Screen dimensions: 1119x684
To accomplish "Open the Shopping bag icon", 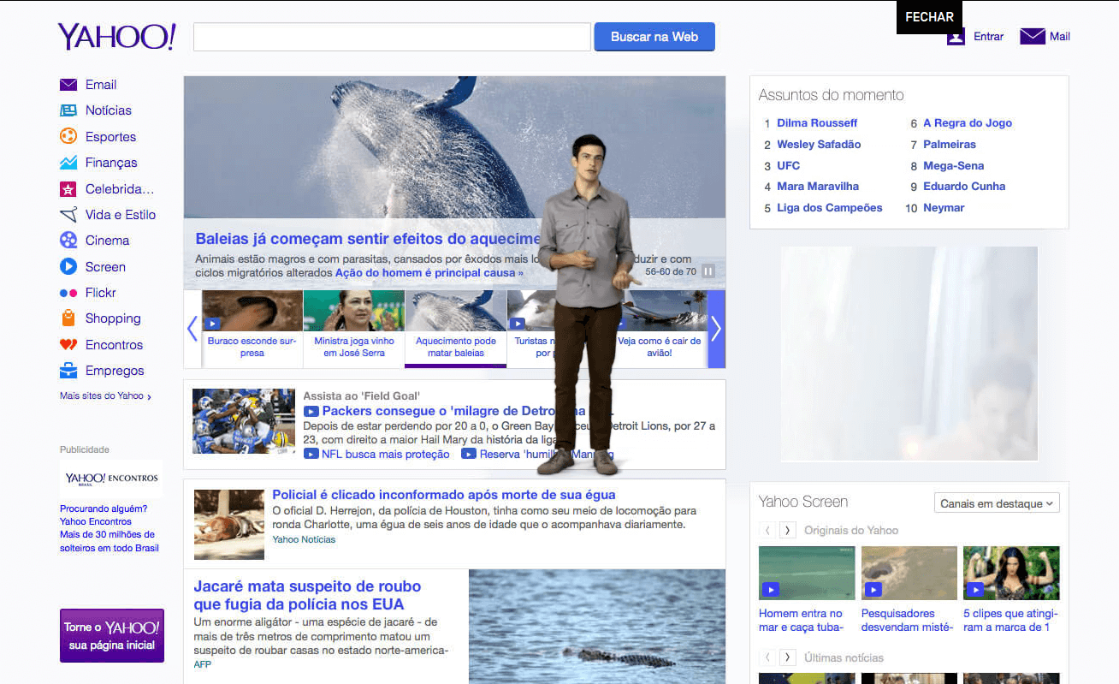I will pos(68,318).
